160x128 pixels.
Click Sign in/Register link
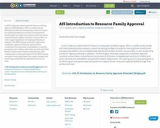coord(143,6)
